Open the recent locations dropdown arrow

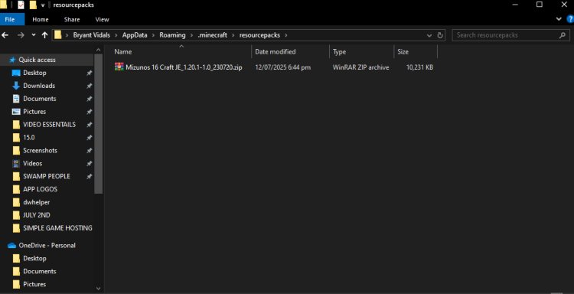34,35
